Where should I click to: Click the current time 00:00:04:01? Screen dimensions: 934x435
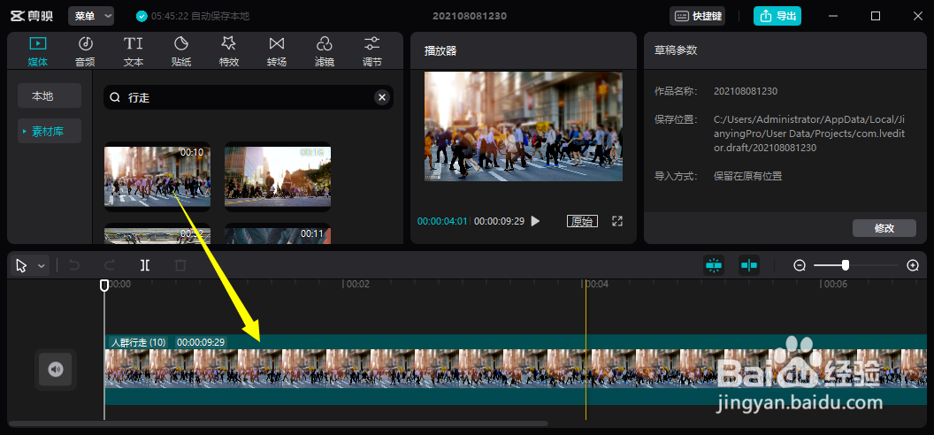[x=442, y=221]
